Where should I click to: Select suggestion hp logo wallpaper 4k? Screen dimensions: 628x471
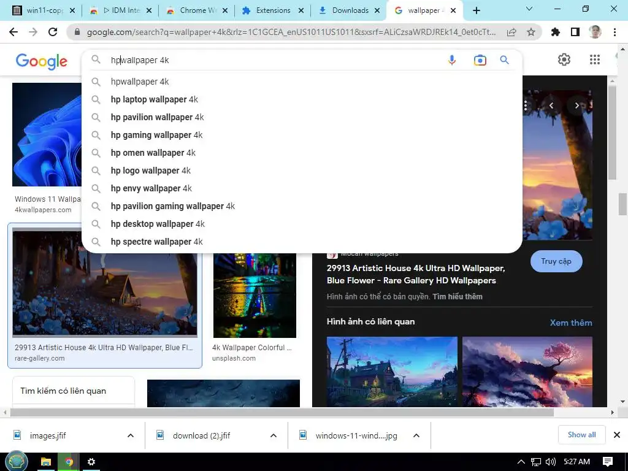[302, 170]
